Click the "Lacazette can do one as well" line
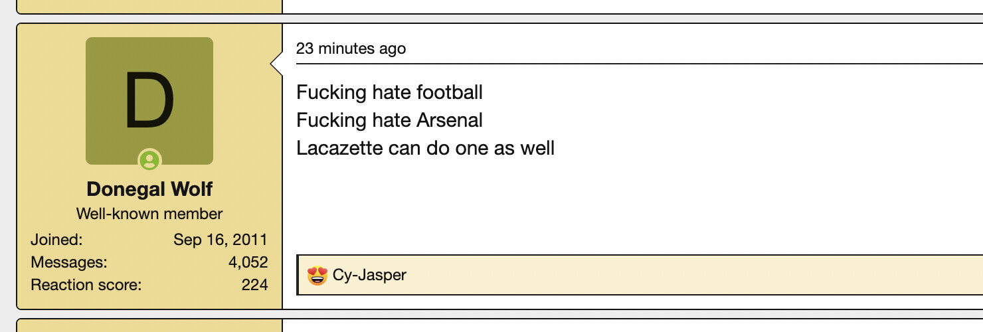Screen dimensions: 983x332 click(425, 147)
